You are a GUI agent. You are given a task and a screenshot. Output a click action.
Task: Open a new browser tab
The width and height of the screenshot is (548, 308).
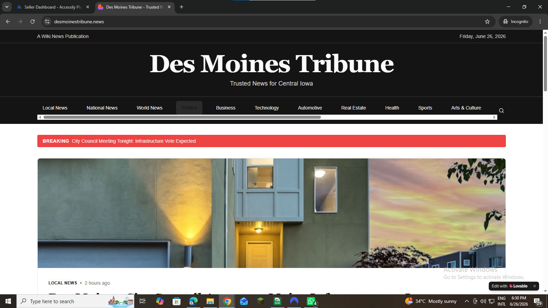pos(182,7)
